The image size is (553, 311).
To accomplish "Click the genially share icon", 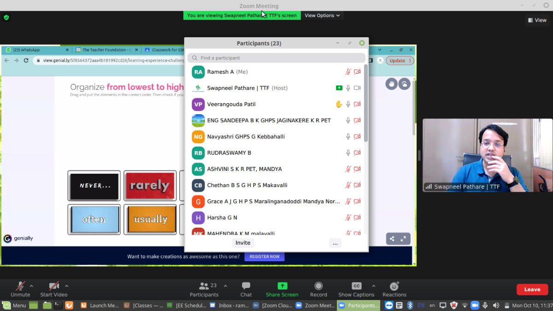I will [392, 239].
